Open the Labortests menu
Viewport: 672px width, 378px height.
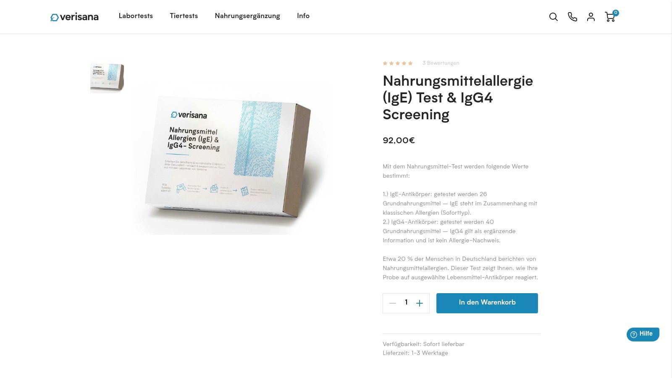click(136, 16)
